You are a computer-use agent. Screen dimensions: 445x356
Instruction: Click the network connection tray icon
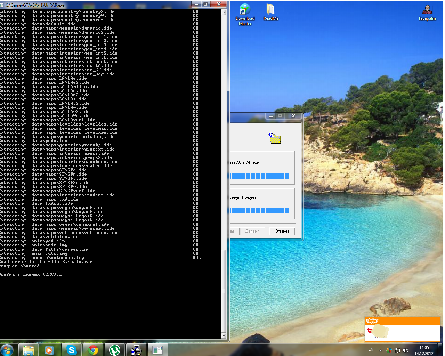coord(397,350)
